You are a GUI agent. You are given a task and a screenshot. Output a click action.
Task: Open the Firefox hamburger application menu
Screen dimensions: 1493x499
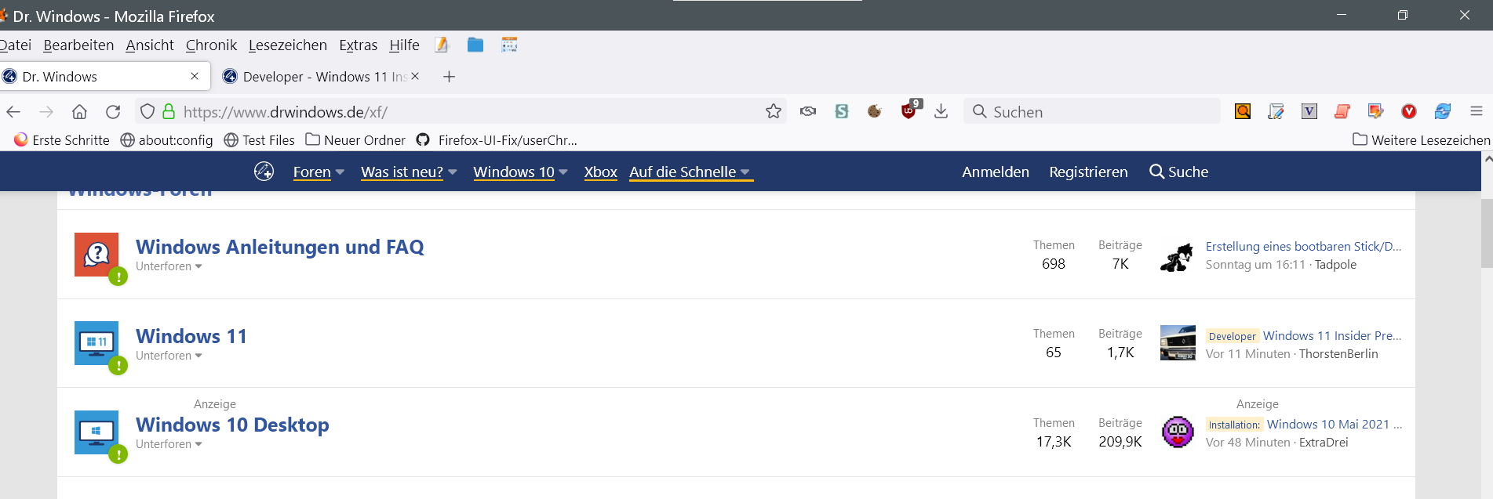coord(1477,111)
